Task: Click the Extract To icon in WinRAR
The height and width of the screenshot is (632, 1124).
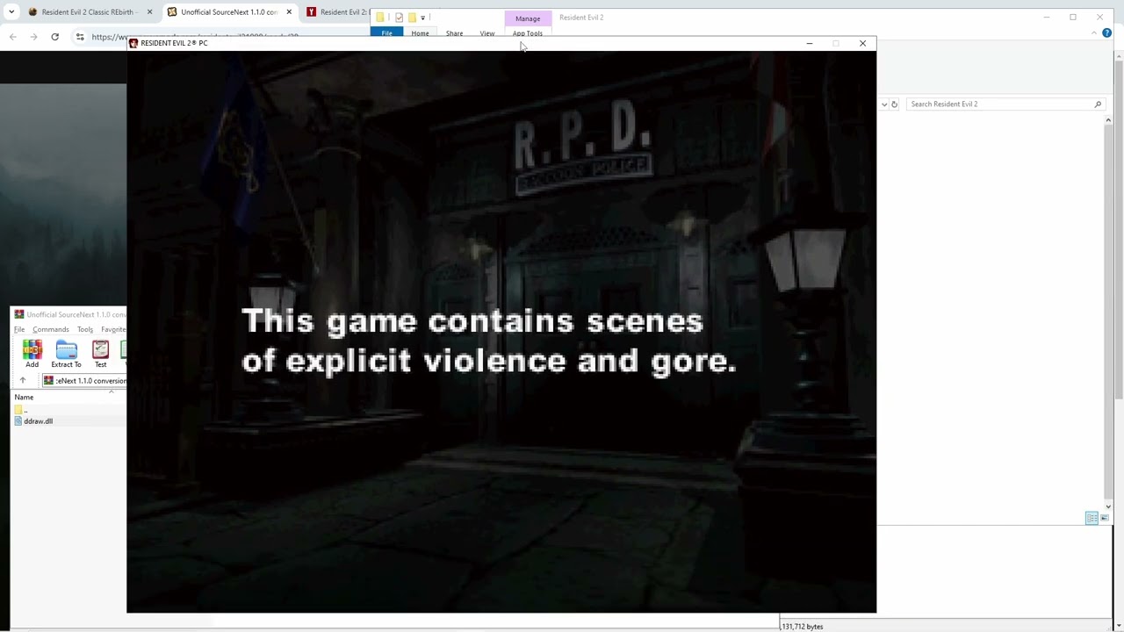Action: pos(66,354)
